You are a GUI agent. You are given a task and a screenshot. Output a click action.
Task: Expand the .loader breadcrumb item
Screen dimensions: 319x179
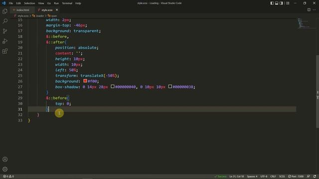(40, 15)
